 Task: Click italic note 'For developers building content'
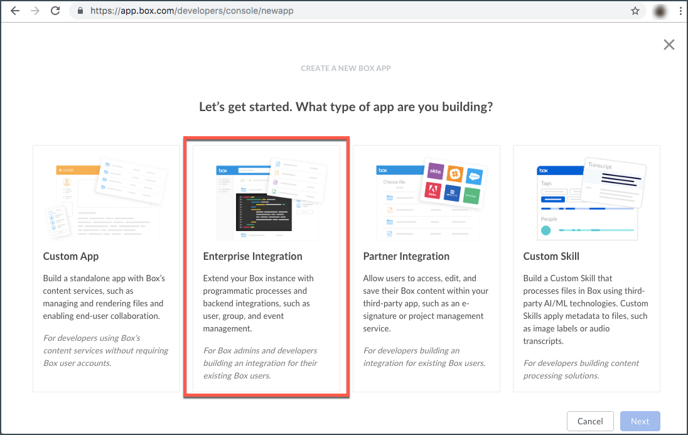pyautogui.click(x=581, y=363)
